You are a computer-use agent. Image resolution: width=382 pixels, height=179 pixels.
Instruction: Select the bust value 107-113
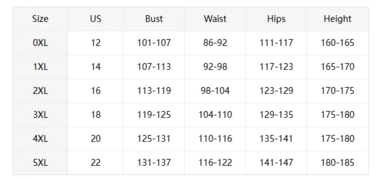pyautogui.click(x=154, y=67)
